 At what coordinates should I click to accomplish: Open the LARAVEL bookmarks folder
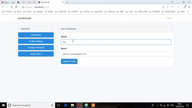[38, 12]
